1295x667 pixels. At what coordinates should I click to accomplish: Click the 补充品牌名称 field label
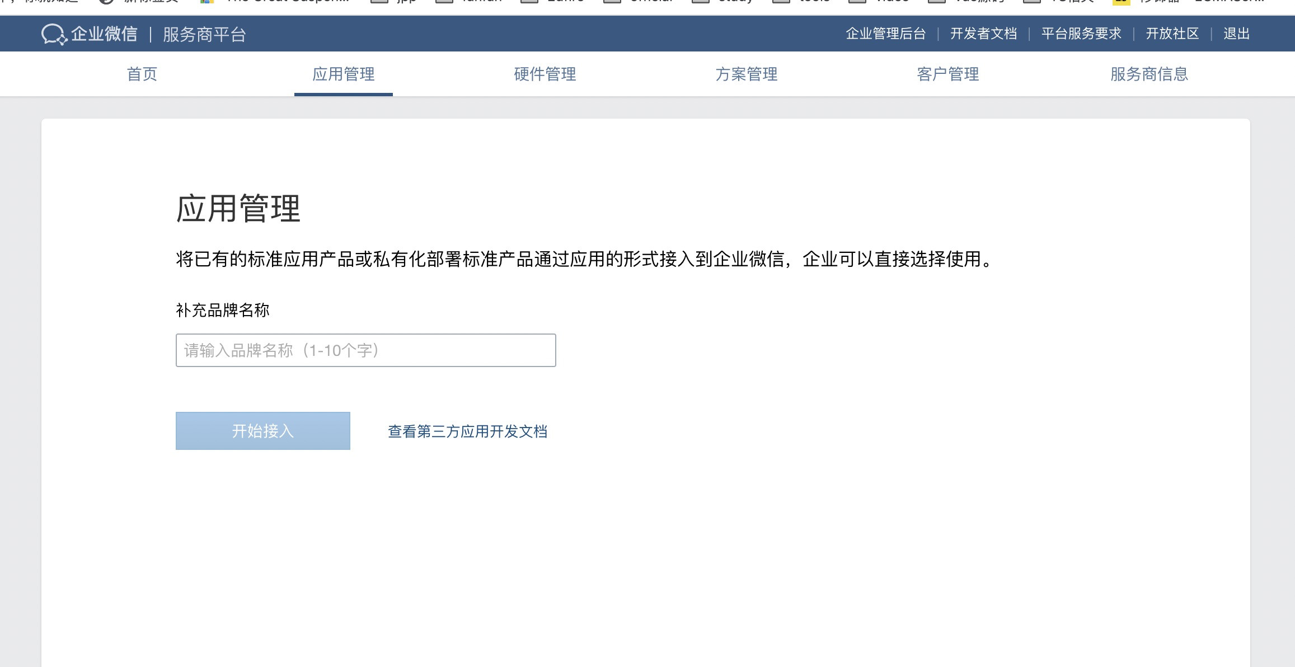click(x=223, y=310)
